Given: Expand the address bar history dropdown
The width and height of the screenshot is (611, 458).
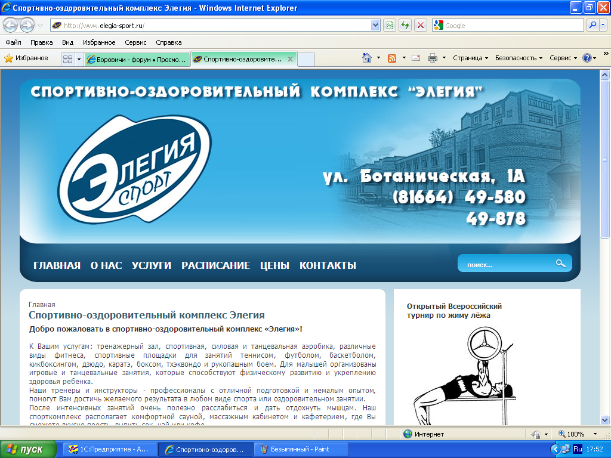Looking at the screenshot, I should tap(375, 26).
